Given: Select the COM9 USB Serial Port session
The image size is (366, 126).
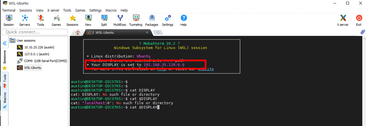Looking at the screenshot, I should tap(42, 61).
